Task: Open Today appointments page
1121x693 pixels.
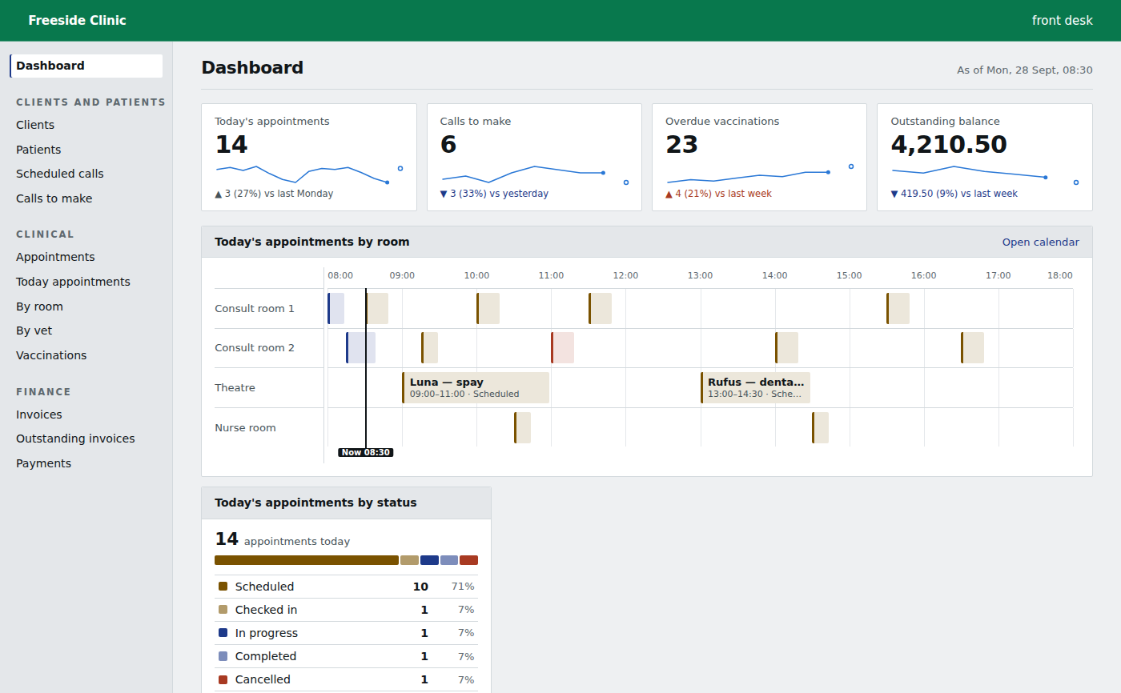Action: click(73, 282)
